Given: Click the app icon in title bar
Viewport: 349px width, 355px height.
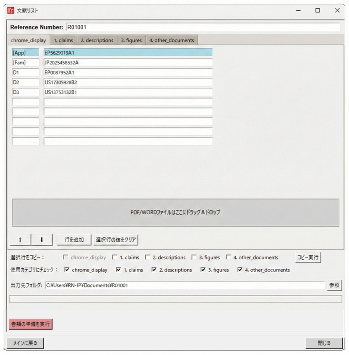Looking at the screenshot, I should 11,10.
